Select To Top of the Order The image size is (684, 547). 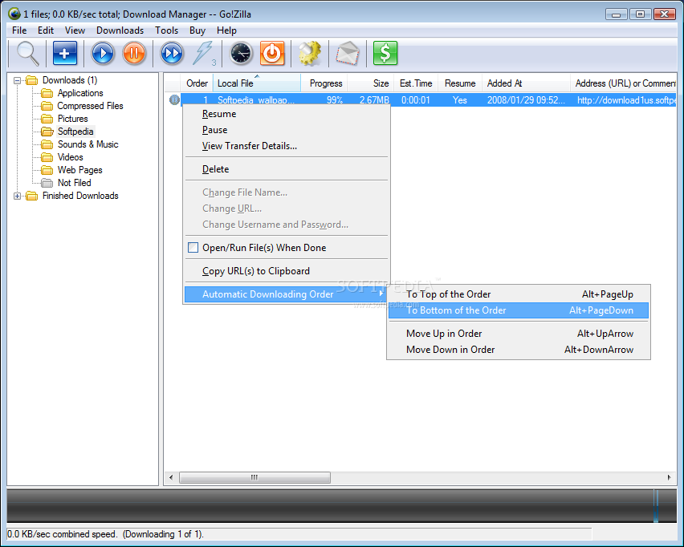tap(519, 294)
